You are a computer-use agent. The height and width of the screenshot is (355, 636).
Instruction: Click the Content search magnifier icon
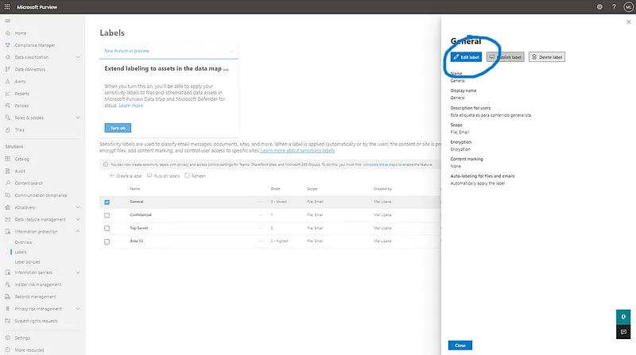(x=8, y=183)
